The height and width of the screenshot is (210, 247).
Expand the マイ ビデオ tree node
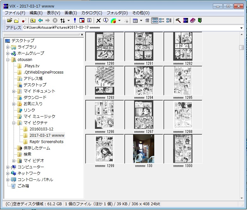tap(14, 161)
